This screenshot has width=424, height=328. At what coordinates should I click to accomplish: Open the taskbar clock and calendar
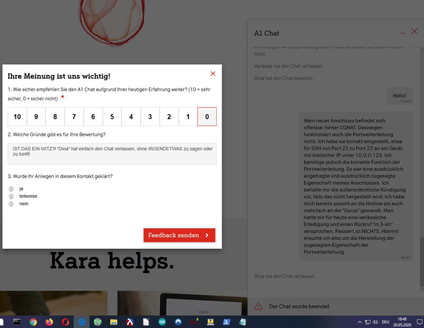402,322
